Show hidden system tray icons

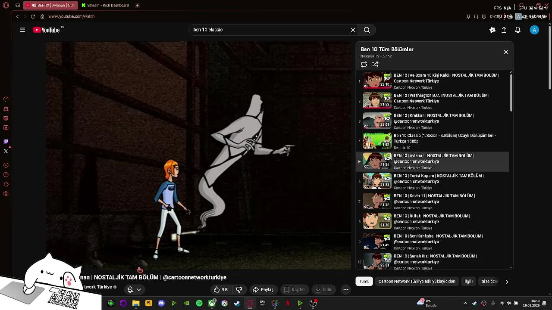click(x=465, y=303)
